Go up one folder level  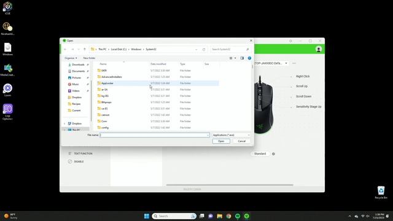[x=85, y=49]
